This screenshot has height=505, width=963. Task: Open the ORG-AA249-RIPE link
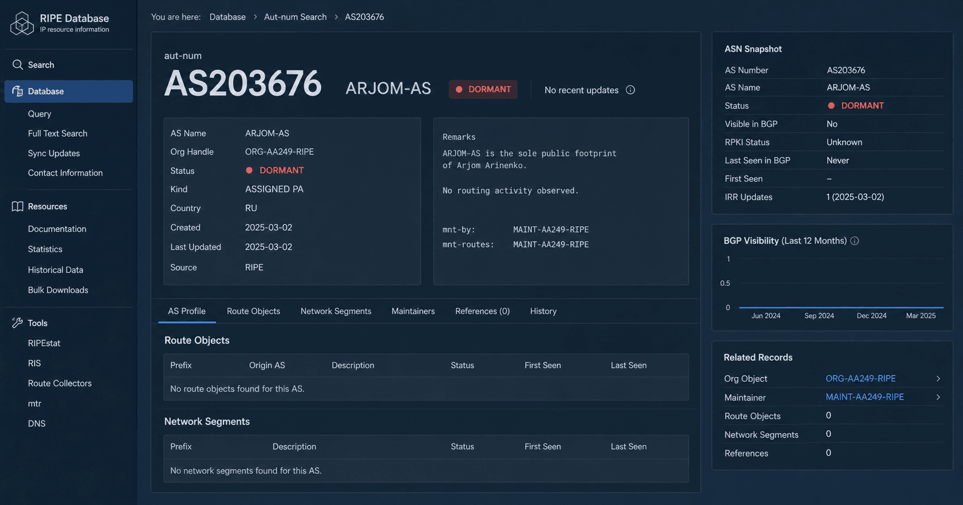[x=860, y=378]
